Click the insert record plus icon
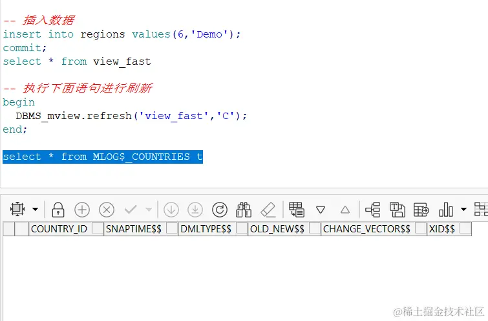The height and width of the screenshot is (321, 488). (82, 210)
